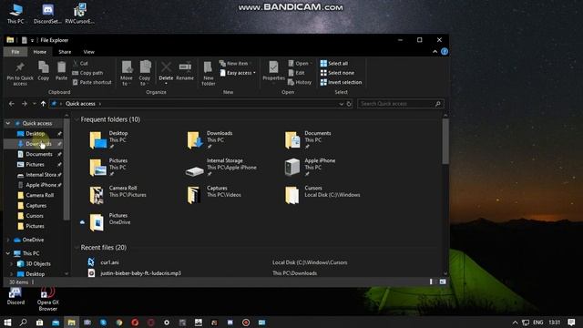Select Downloads in navigation pane
The width and height of the screenshot is (583, 328).
(38, 144)
